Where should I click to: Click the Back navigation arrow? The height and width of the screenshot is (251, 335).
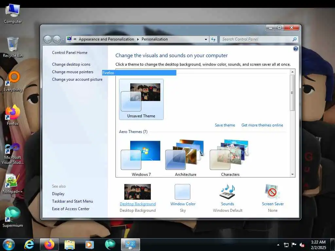47,39
